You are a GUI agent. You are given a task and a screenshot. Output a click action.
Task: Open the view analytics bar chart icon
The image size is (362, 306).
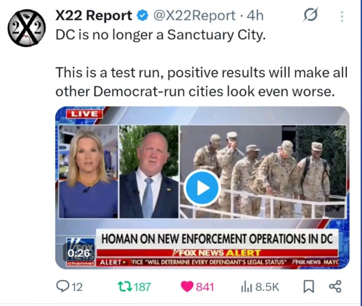click(x=247, y=287)
